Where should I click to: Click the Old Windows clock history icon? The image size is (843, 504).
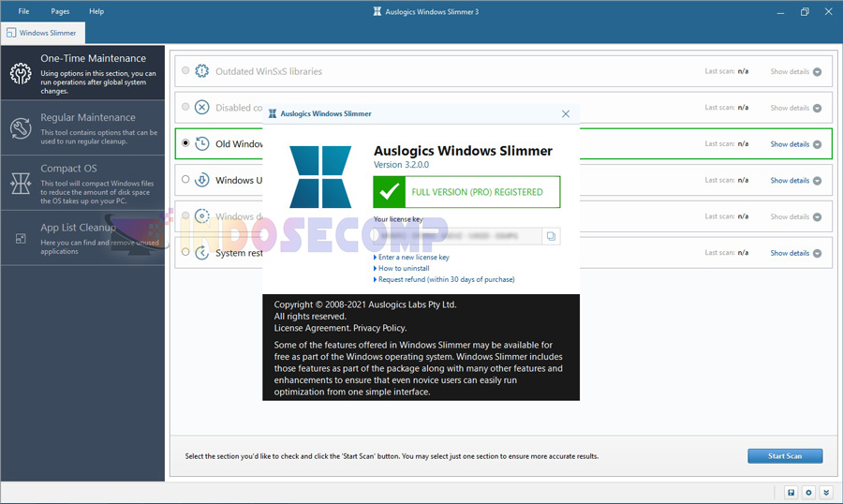[201, 143]
